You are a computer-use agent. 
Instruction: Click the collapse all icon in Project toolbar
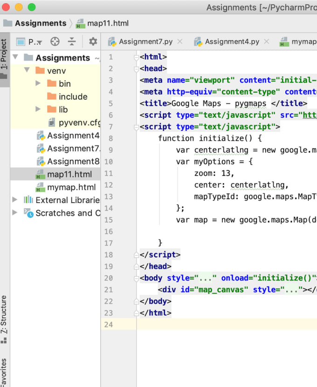pyautogui.click(x=72, y=41)
